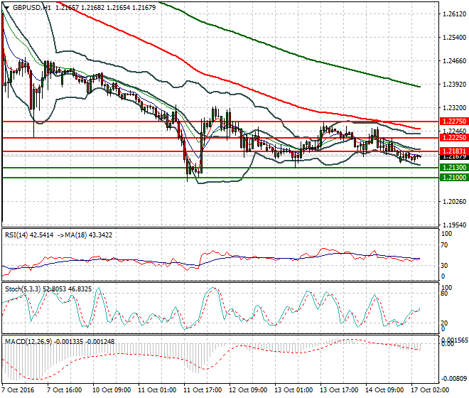Select the Stochastic scale value 20
The image size is (469, 398).
(x=445, y=323)
